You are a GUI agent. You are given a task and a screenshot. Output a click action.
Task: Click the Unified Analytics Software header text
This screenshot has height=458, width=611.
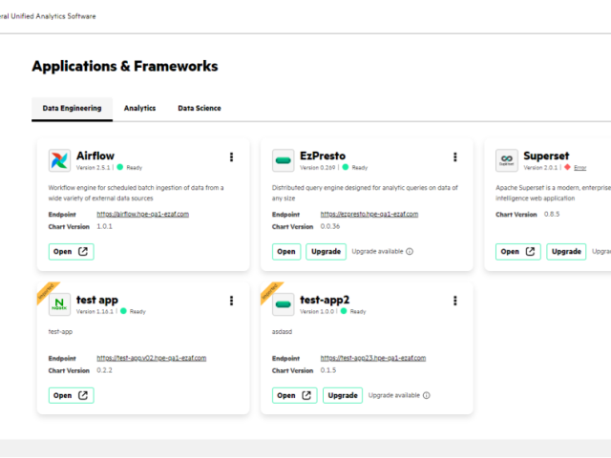coord(48,16)
